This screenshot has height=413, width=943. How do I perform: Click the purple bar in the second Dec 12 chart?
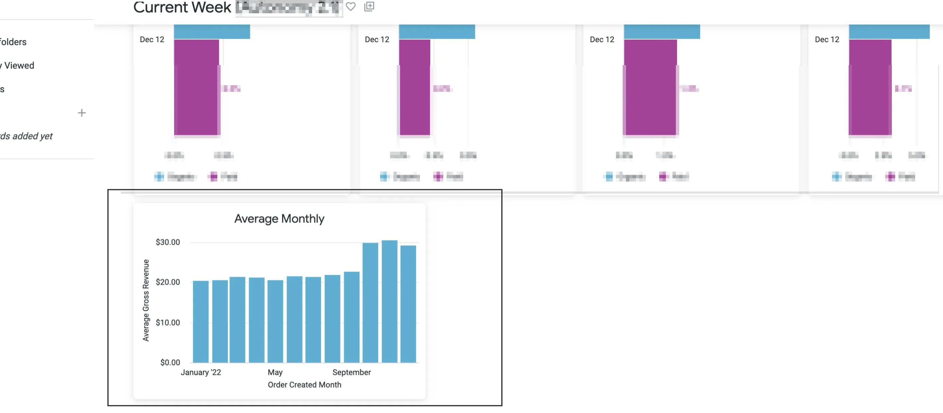tap(415, 87)
